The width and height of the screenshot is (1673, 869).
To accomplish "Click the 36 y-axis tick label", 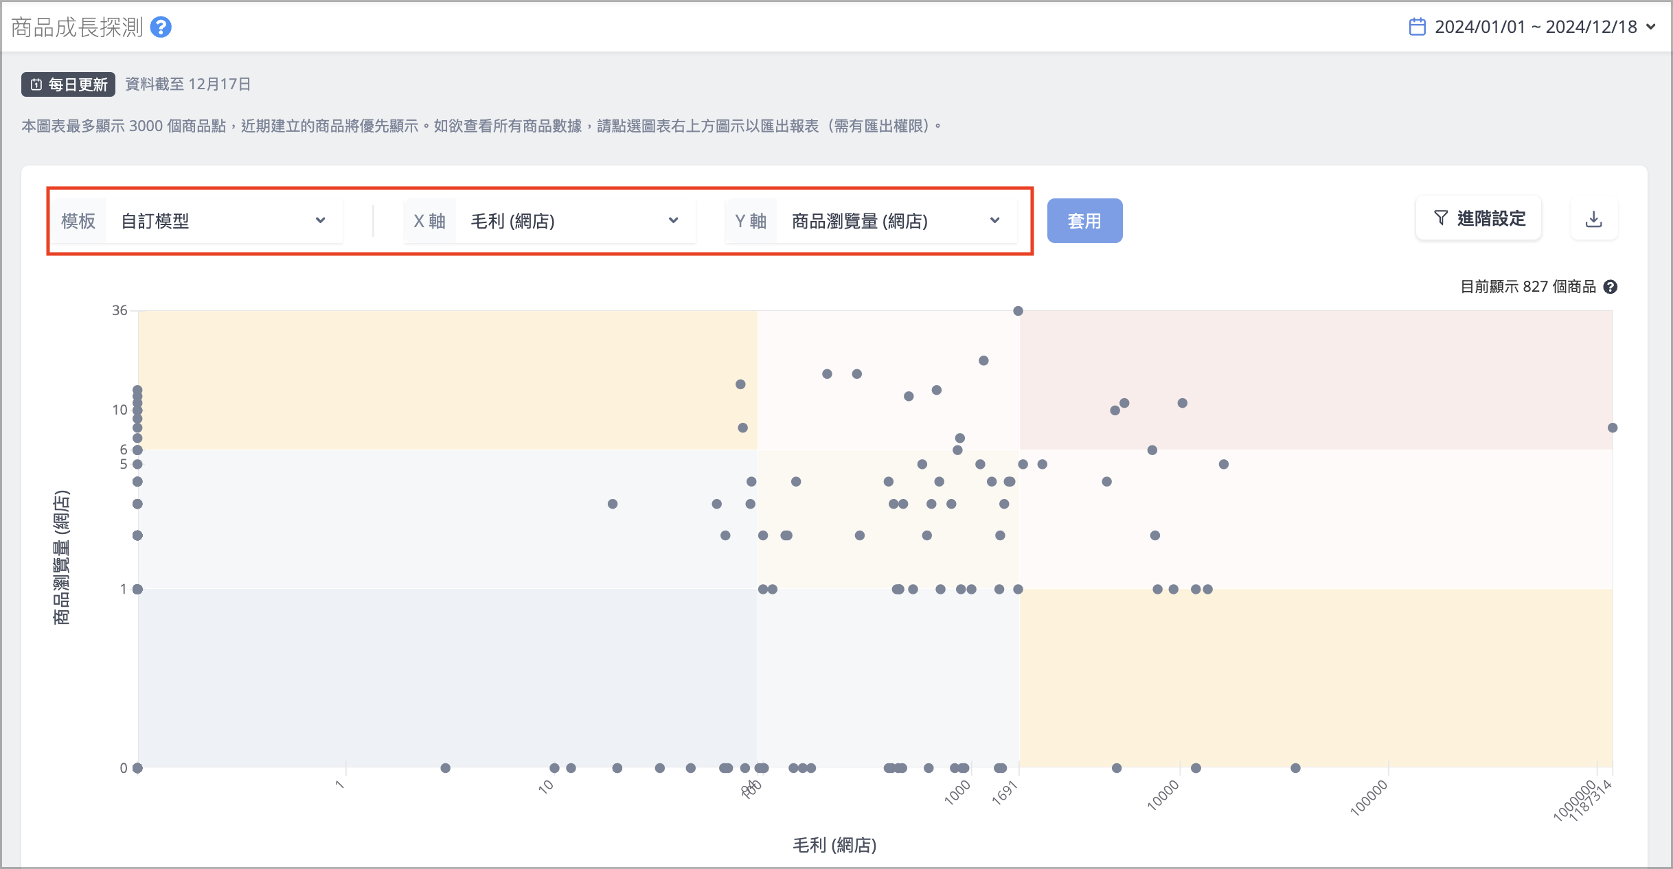I will click(x=119, y=310).
